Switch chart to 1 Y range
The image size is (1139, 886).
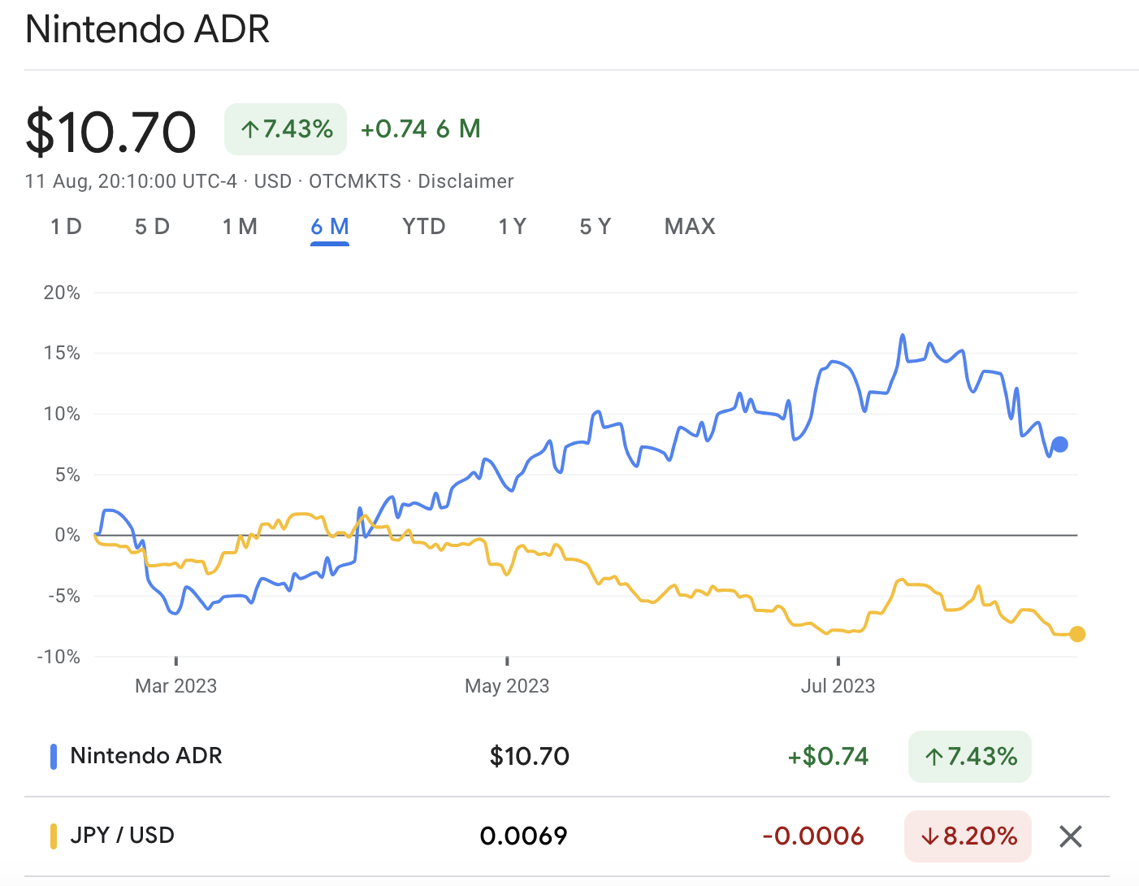click(513, 227)
